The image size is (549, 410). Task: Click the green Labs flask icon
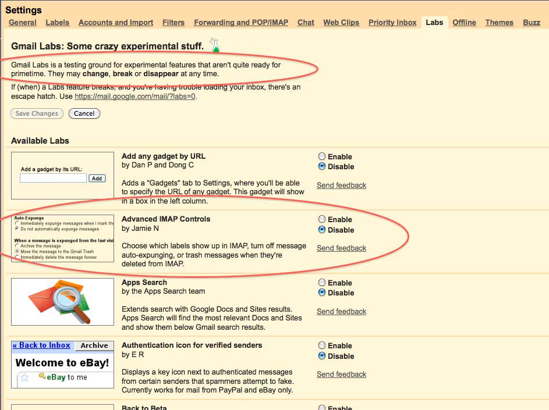pos(215,45)
